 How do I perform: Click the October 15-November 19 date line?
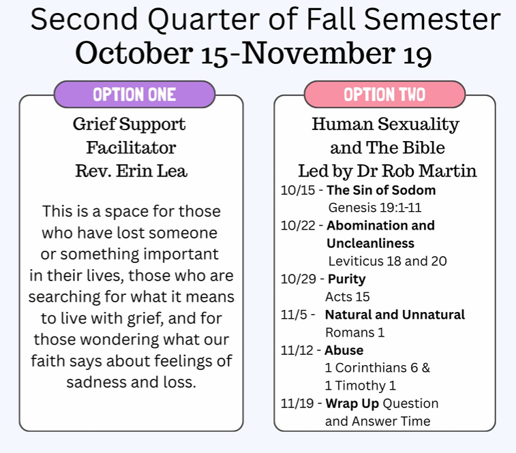(x=254, y=54)
